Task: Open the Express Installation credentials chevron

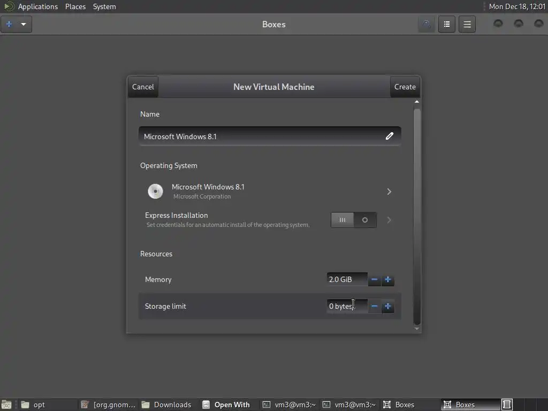Action: click(389, 220)
